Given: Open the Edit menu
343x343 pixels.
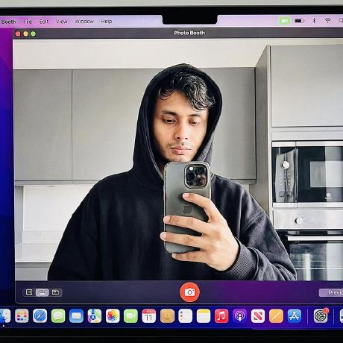Looking at the screenshot, I should click(x=44, y=22).
